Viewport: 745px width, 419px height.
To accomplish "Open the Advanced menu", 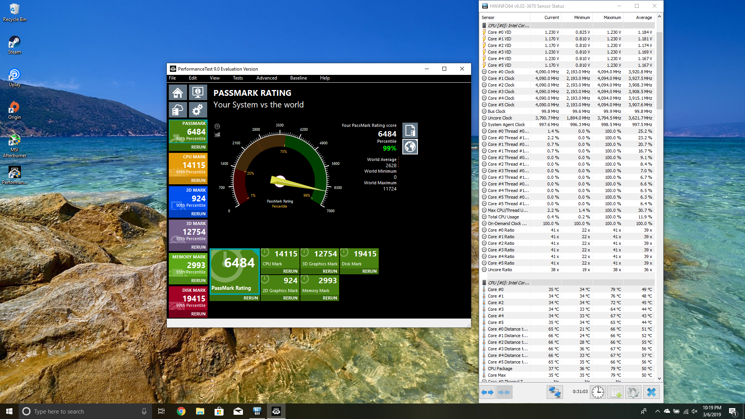I will click(x=267, y=78).
